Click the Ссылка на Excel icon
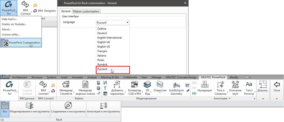 pyautogui.click(x=27, y=84)
